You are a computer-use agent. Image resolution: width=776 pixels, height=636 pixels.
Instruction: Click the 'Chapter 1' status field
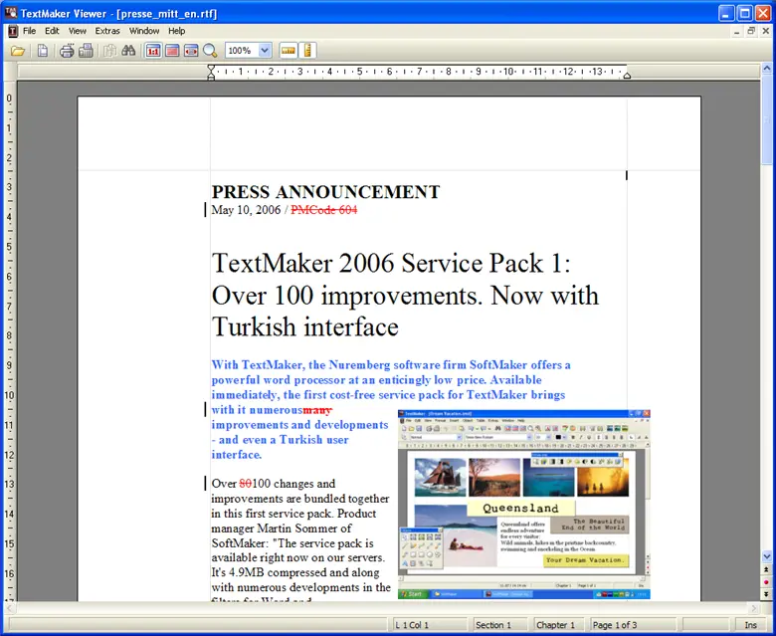tap(559, 625)
